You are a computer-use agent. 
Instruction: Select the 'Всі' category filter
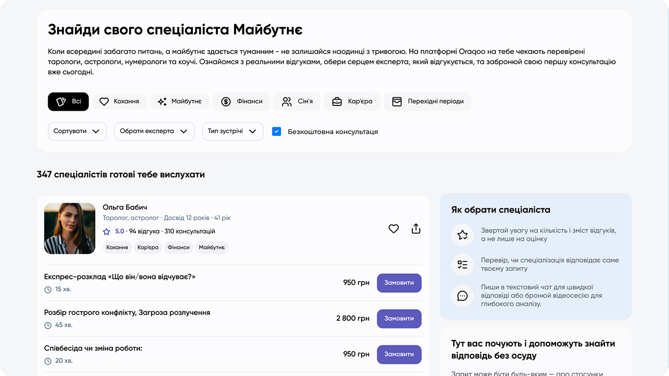(68, 102)
